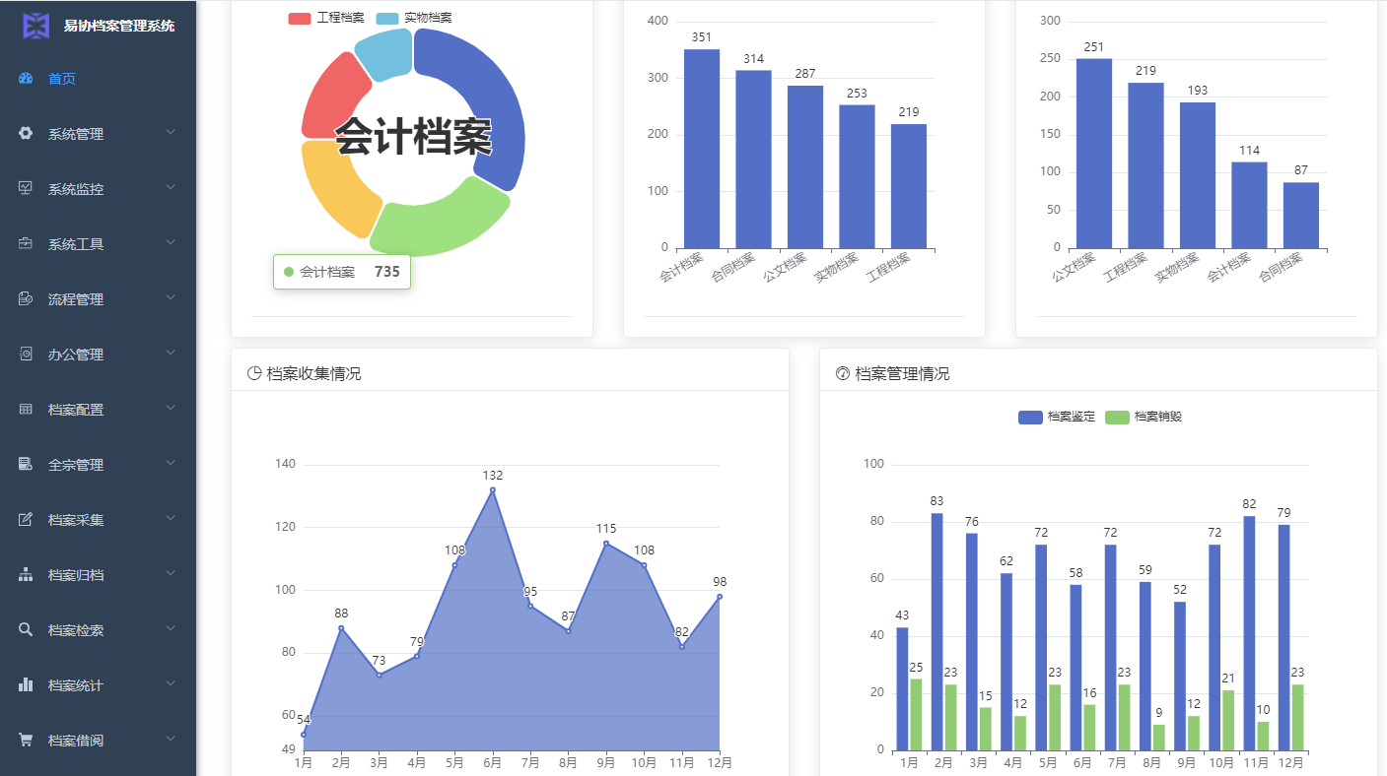Screen dimensions: 1387x776
Task: Open the 系统监控 menu
Action: 98,189
